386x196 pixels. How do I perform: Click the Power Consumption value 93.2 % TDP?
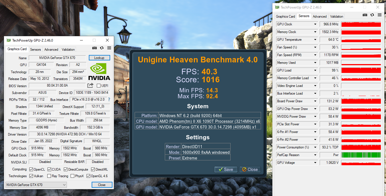(330, 147)
